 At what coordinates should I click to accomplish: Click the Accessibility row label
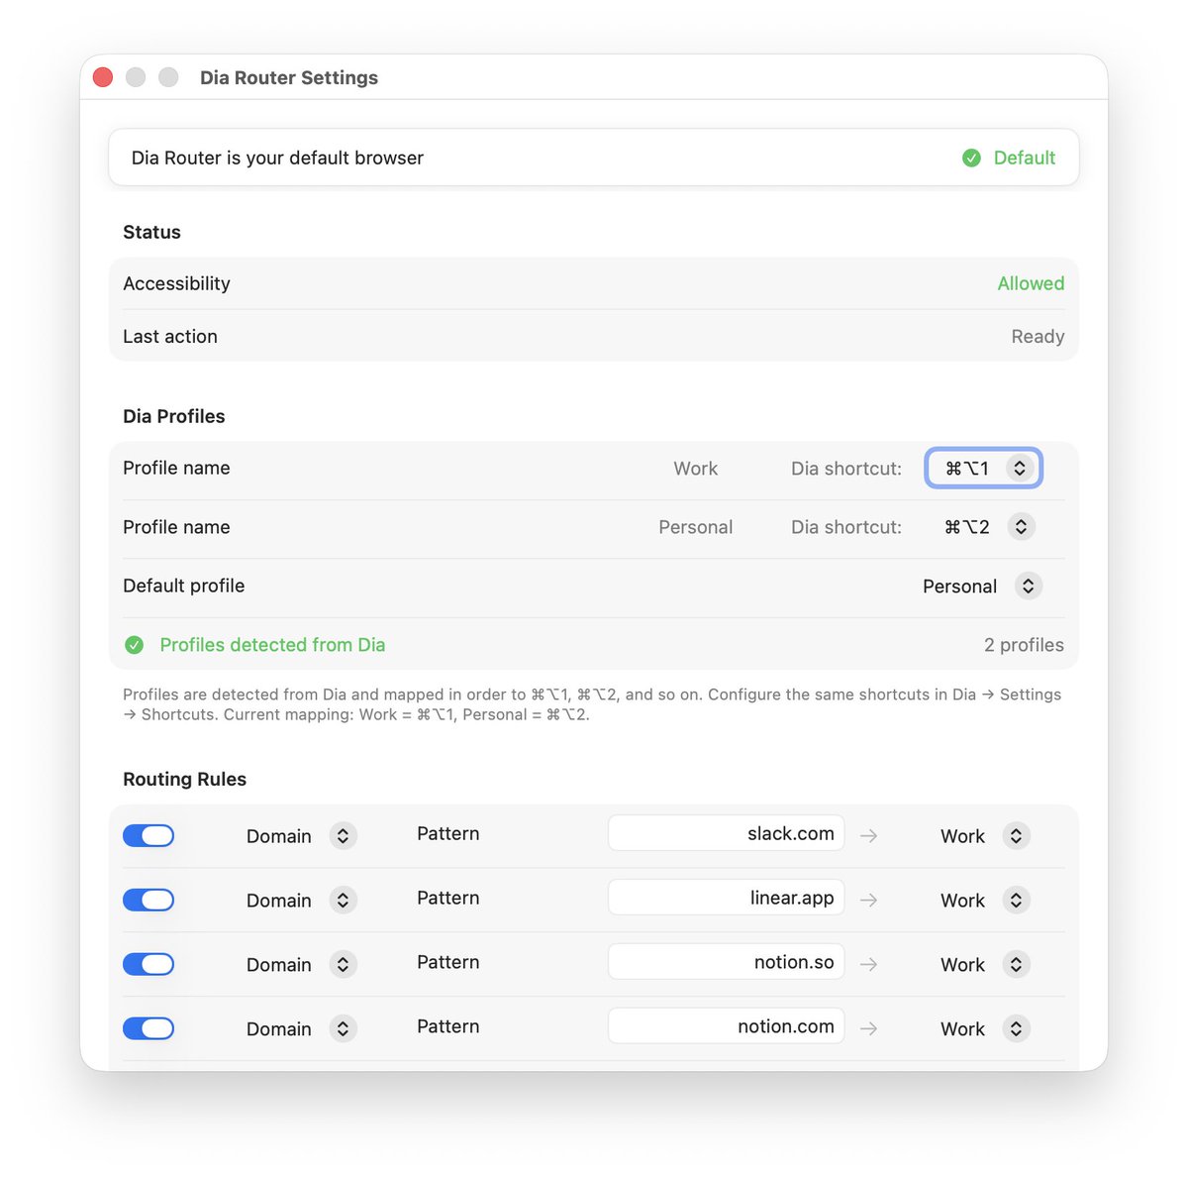click(176, 283)
